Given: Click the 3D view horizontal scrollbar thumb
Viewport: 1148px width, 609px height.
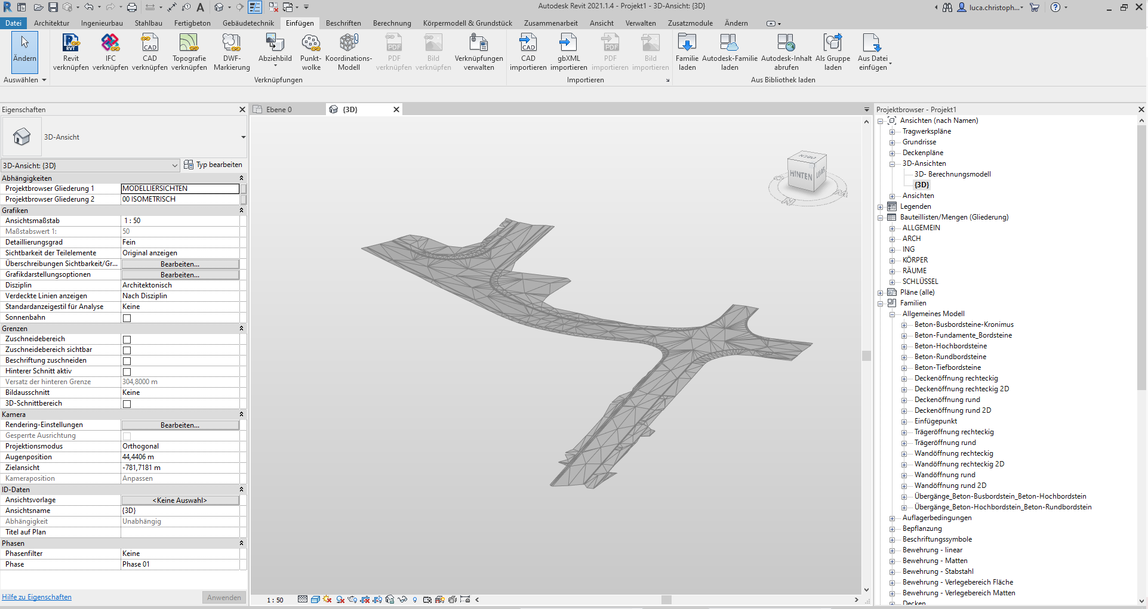Looking at the screenshot, I should click(666, 599).
